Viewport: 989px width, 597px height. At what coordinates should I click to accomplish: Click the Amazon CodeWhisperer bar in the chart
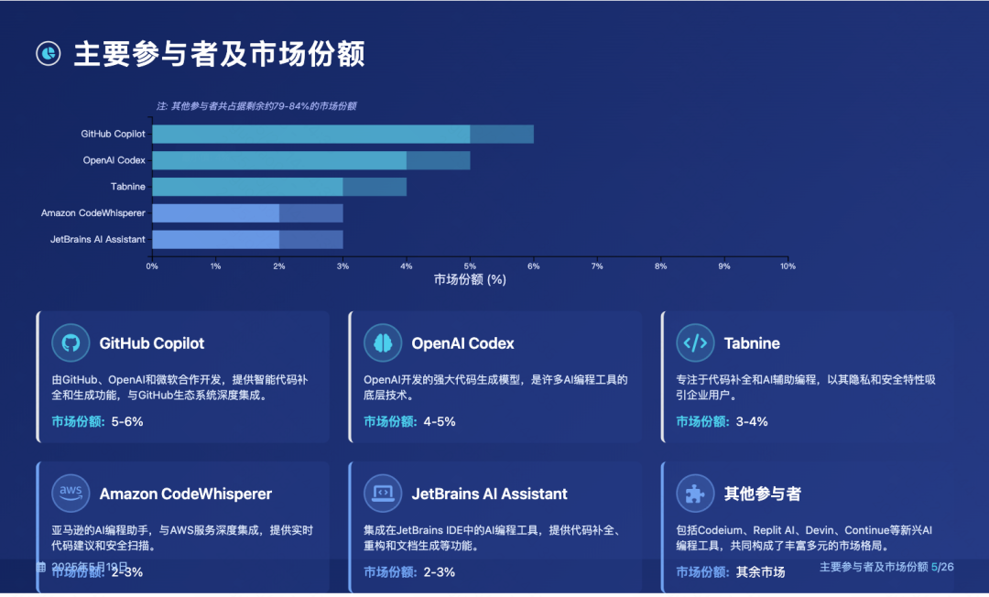tap(248, 213)
